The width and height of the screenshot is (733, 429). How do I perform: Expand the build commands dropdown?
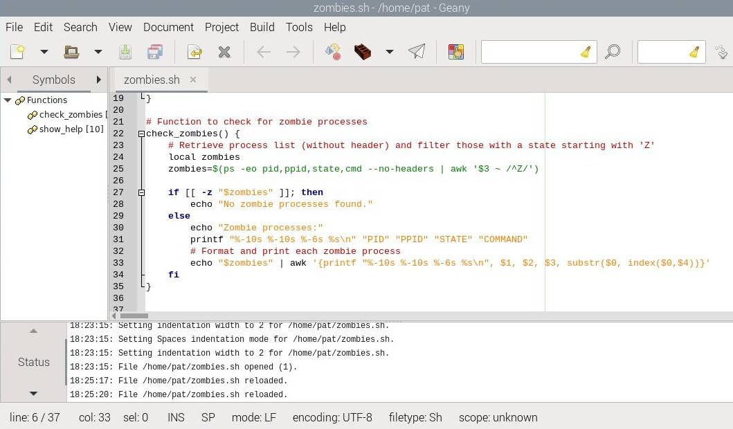click(x=388, y=51)
